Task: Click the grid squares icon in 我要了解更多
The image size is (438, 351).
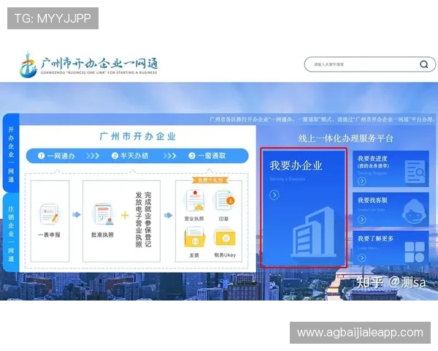Action: point(415,252)
